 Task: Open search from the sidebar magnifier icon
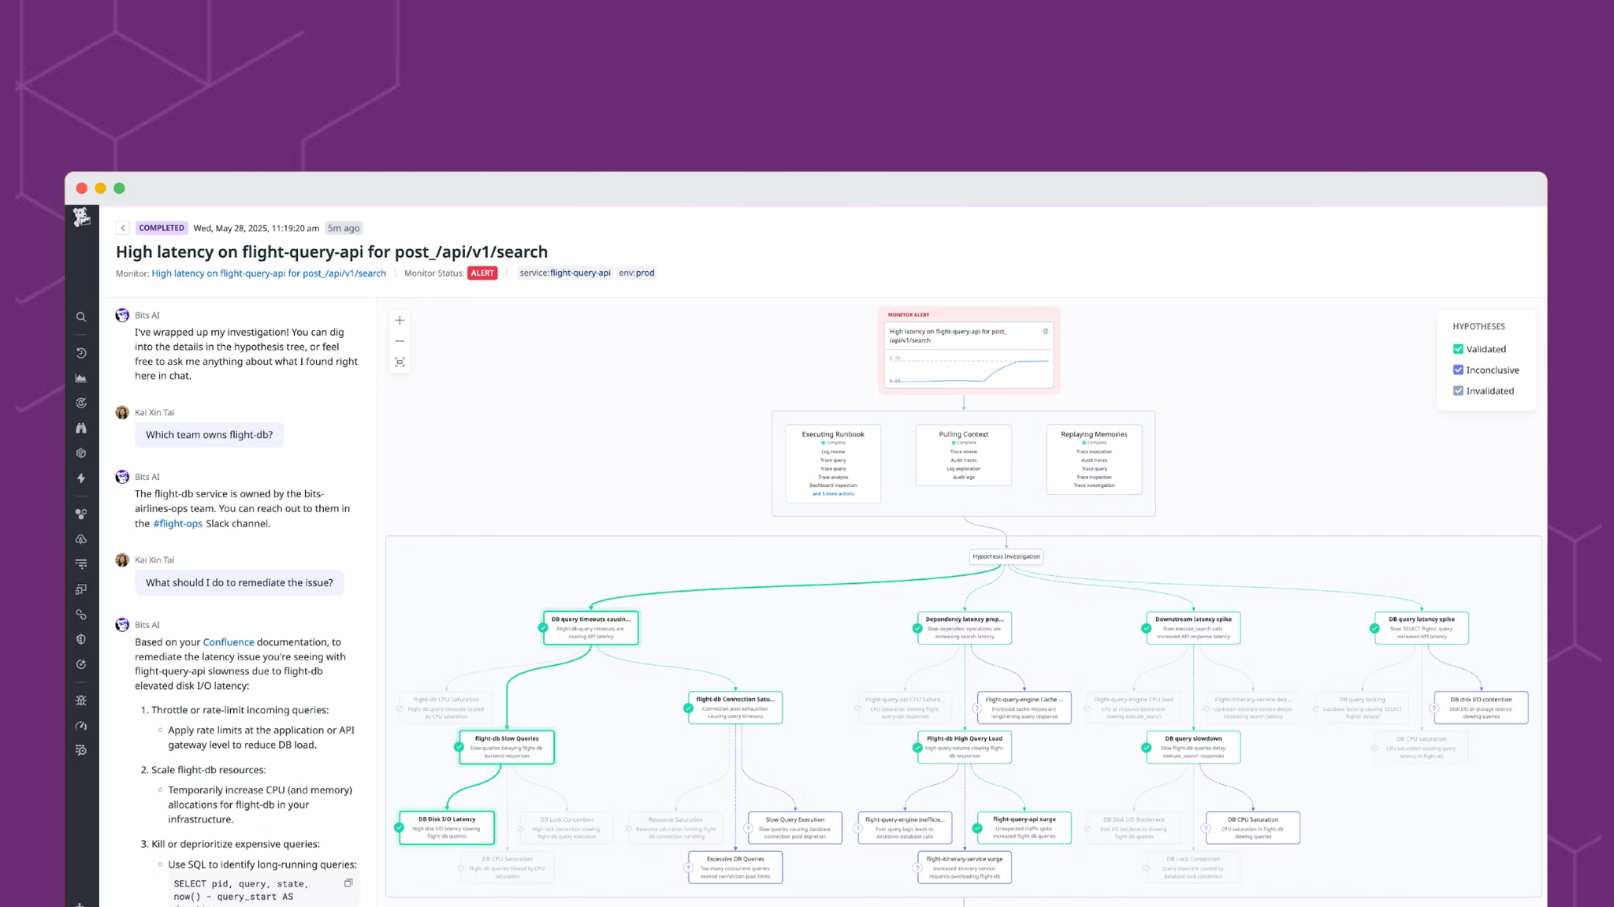point(81,317)
